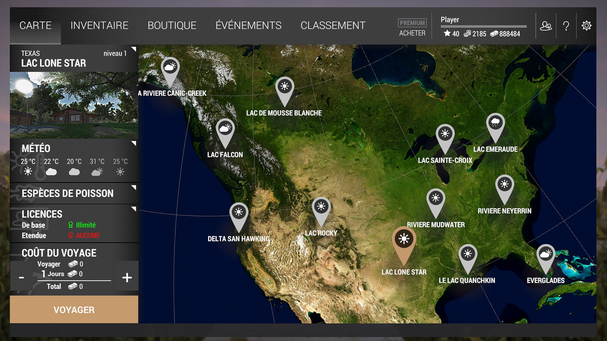Pick the Lac Rocky map pin

point(321,212)
